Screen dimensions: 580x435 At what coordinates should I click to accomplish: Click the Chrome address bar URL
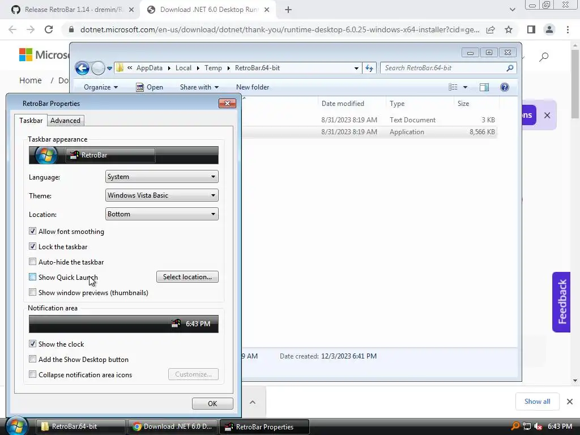pos(280,29)
